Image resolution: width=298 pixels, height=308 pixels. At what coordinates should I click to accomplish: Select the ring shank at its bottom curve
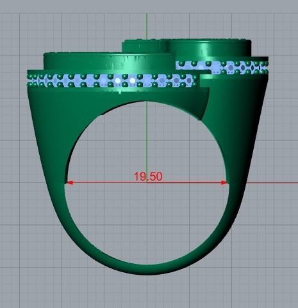point(147,270)
